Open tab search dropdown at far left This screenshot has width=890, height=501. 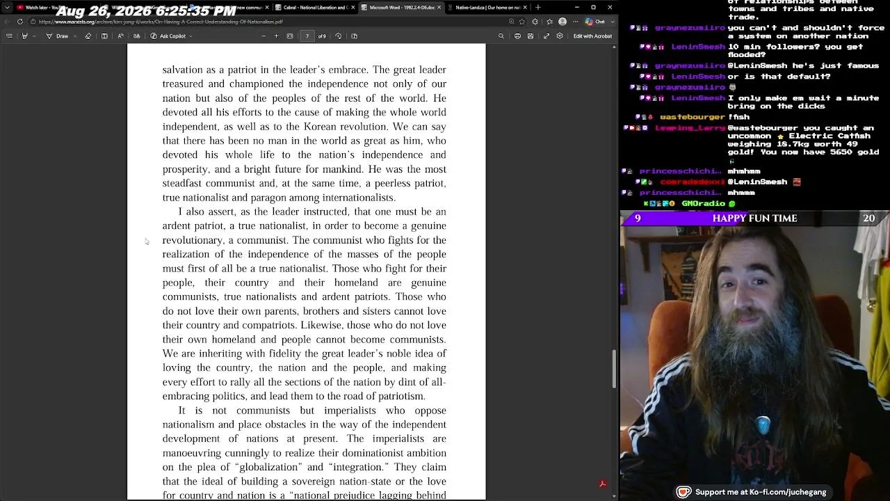tap(7, 8)
